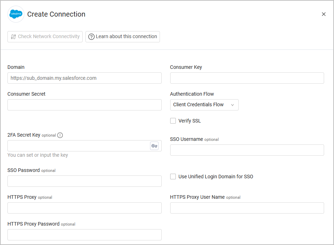Viewport: 334px width, 245px height.
Task: Check Use Unified Login Domain for SSO
Action: click(173, 177)
